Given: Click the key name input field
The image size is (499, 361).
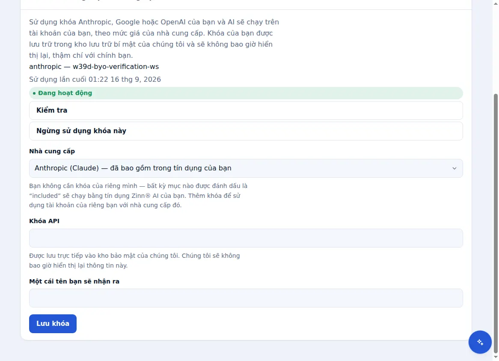Looking at the screenshot, I should click(246, 298).
